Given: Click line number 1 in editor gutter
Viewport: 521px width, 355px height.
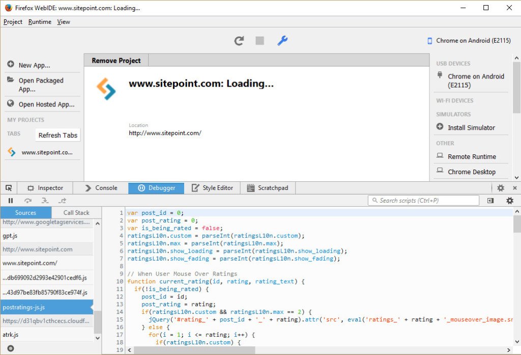Looking at the screenshot, I should click(121, 213).
